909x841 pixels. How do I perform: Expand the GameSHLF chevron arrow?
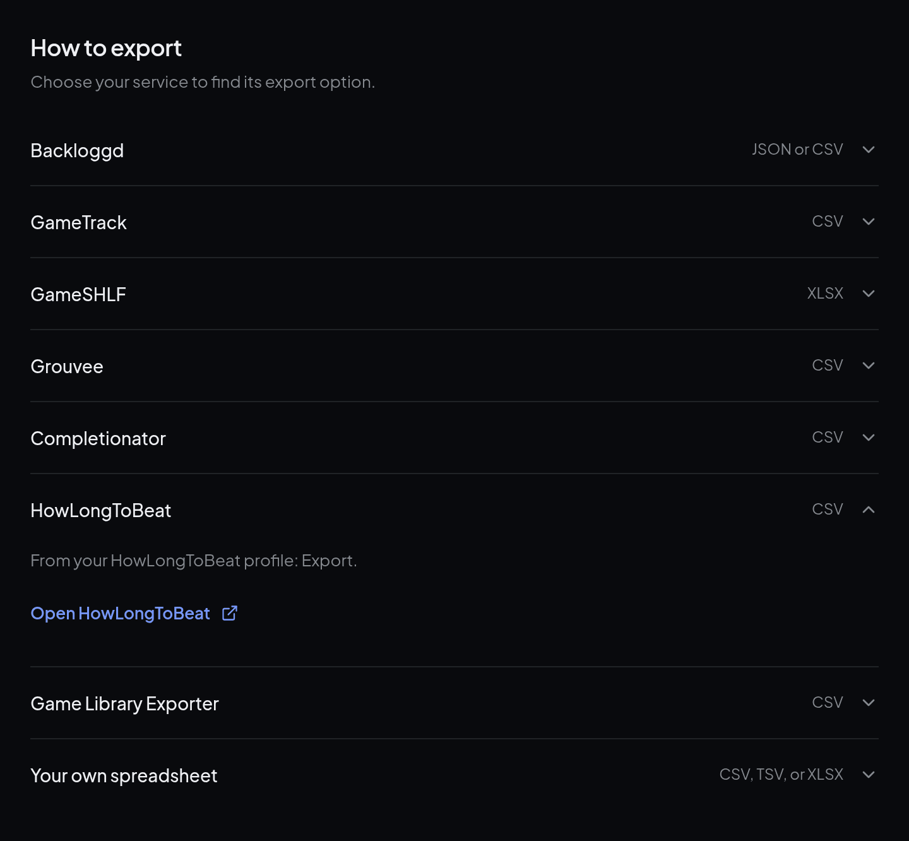pos(869,294)
